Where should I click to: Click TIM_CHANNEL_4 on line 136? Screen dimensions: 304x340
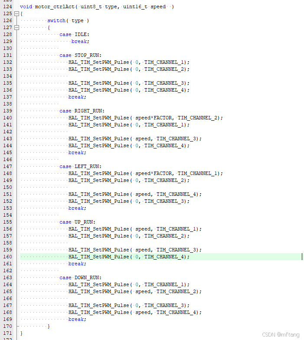click(164, 90)
